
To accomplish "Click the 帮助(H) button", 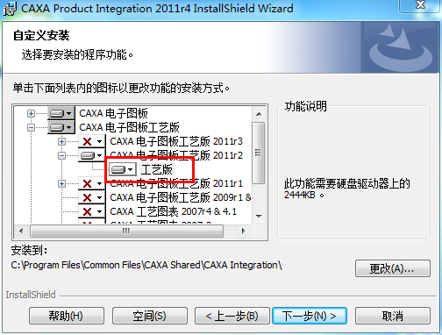I will click(67, 316).
